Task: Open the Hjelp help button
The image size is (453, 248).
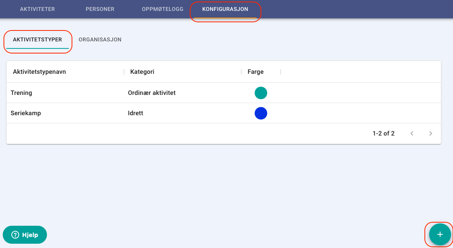Action: [25, 235]
